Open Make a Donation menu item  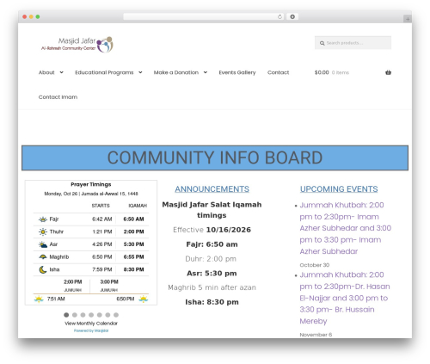click(176, 72)
